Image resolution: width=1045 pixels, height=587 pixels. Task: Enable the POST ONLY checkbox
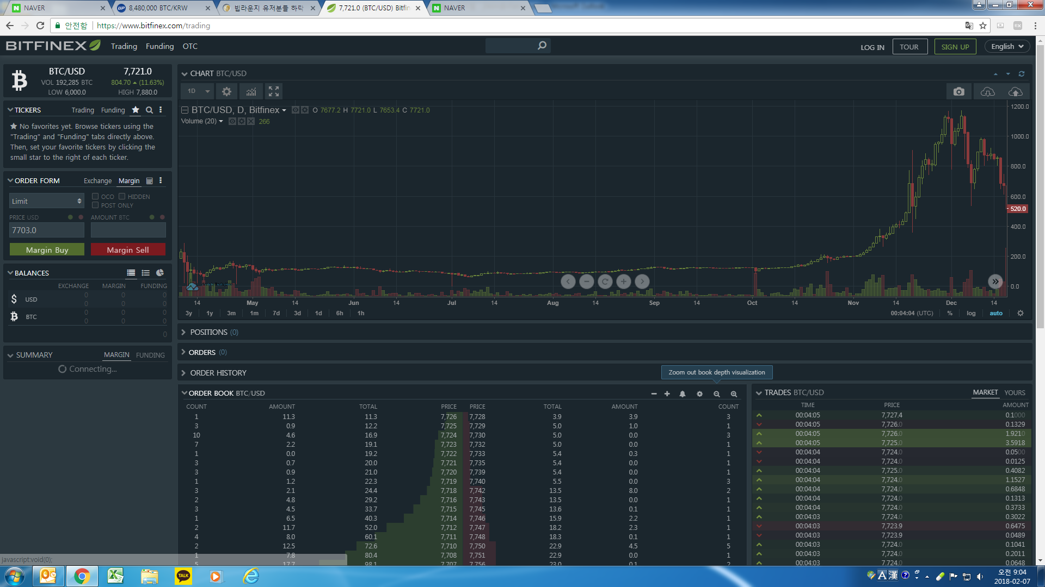pyautogui.click(x=95, y=205)
